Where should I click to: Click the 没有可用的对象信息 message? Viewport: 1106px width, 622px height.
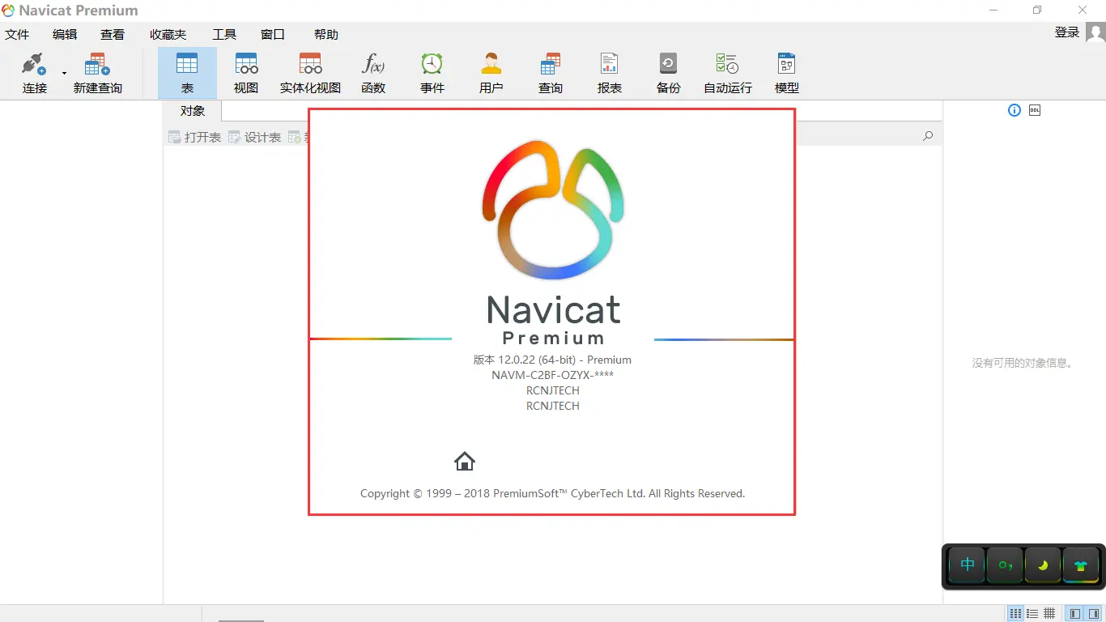coord(1024,363)
